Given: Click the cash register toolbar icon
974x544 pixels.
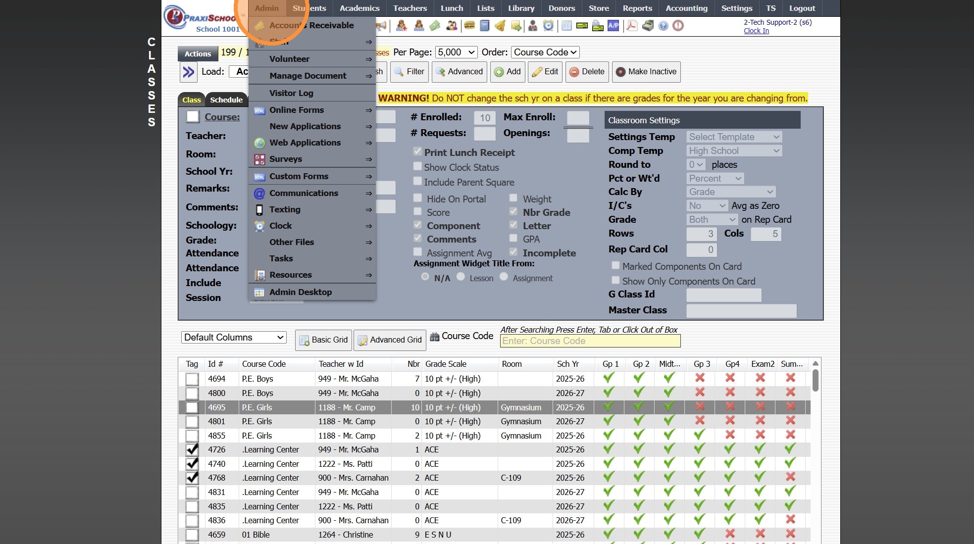Looking at the screenshot, I should [x=648, y=25].
